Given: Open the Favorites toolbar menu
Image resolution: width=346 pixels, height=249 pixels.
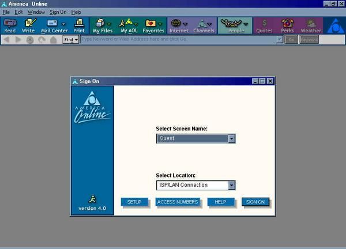Looking at the screenshot, I should click(x=153, y=25).
